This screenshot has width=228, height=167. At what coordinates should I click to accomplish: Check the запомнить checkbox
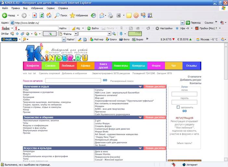(178, 107)
